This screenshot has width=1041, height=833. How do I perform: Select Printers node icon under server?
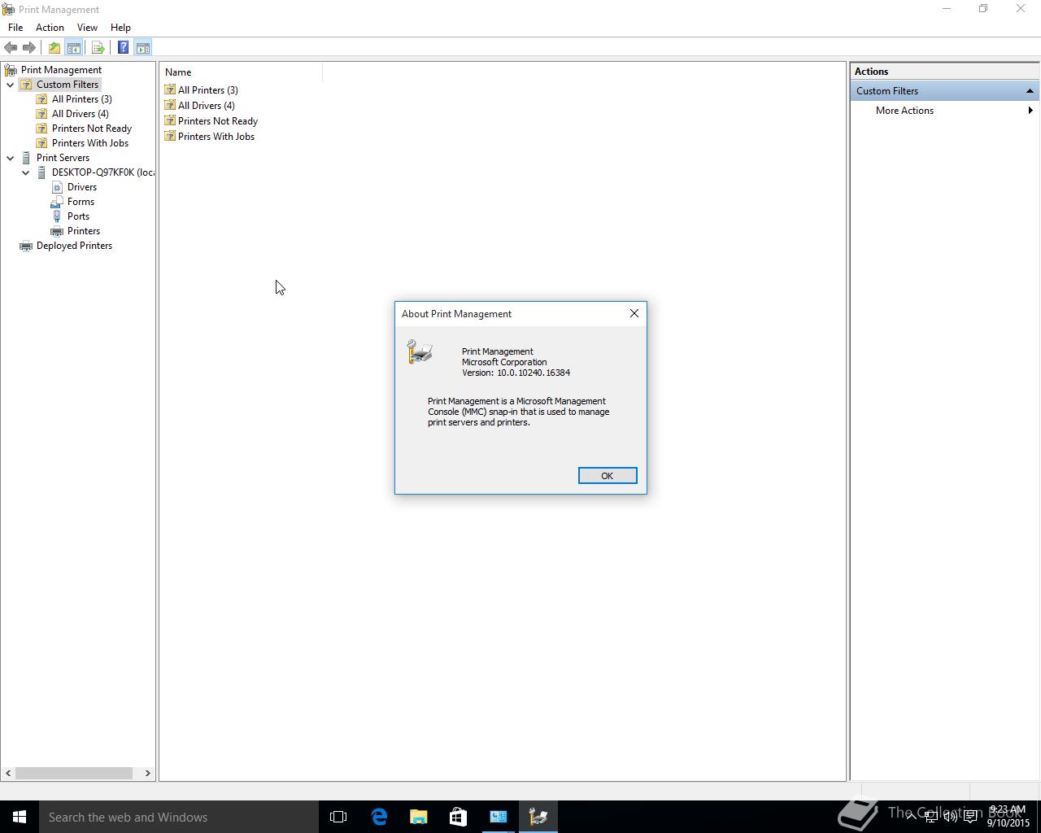[57, 231]
